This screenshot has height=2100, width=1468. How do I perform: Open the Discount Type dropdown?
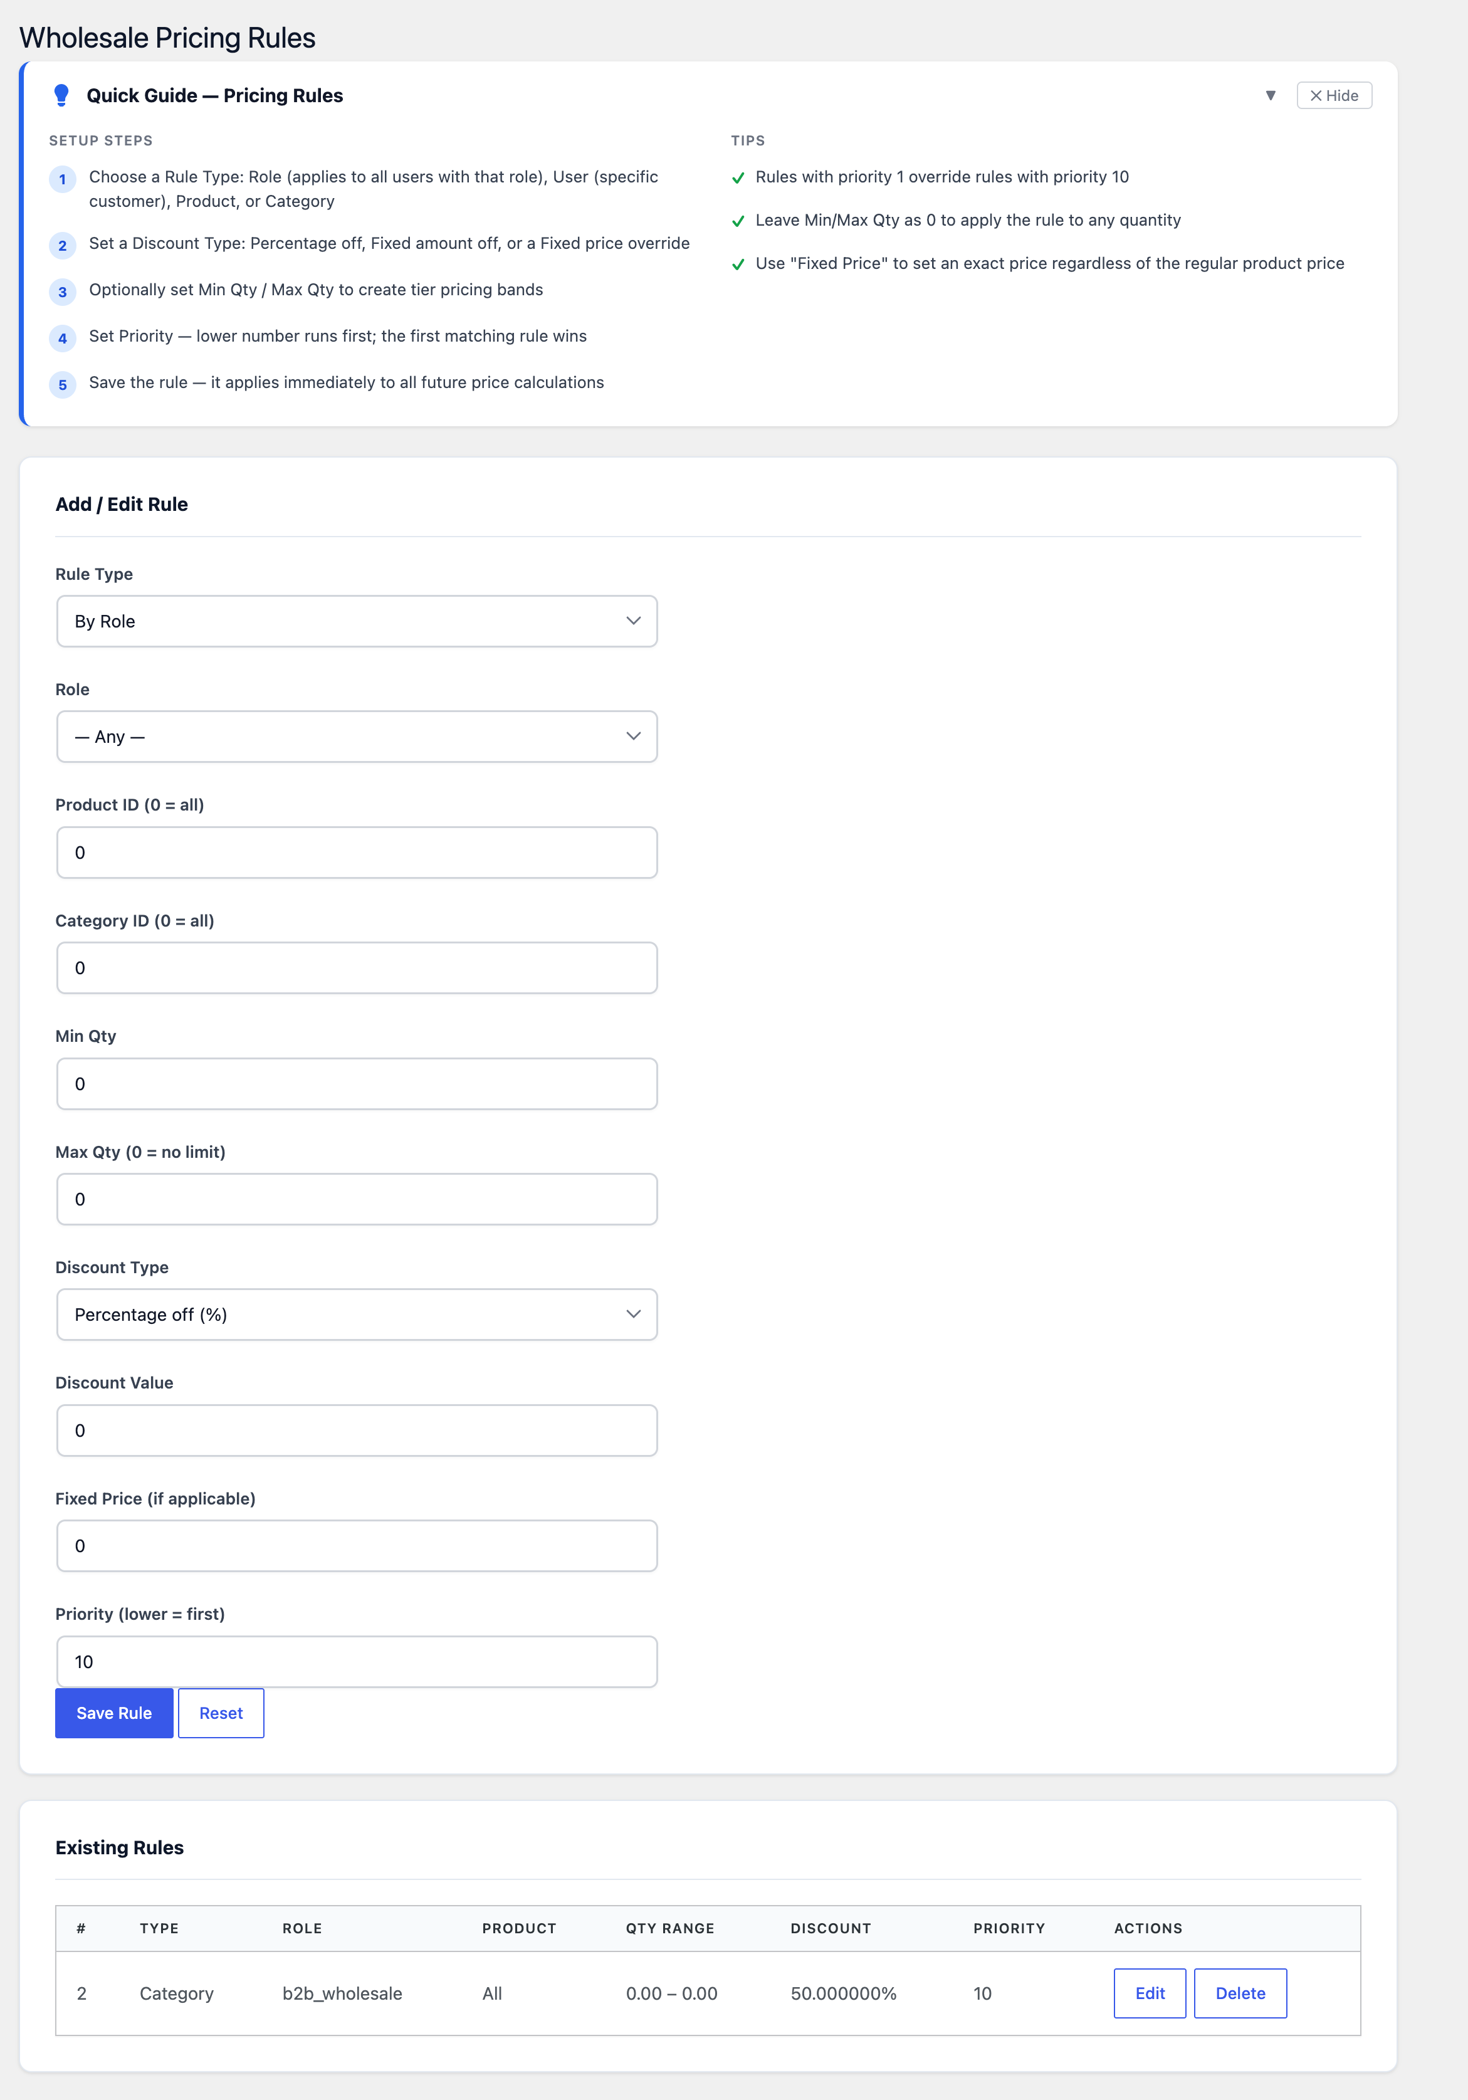(x=357, y=1315)
